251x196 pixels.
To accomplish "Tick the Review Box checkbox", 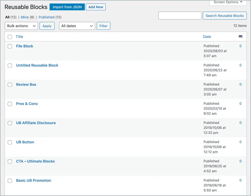I will [10, 85].
